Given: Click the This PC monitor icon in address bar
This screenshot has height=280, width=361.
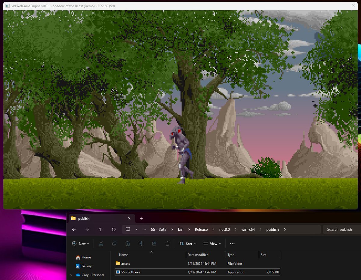Looking at the screenshot, I should point(128,229).
